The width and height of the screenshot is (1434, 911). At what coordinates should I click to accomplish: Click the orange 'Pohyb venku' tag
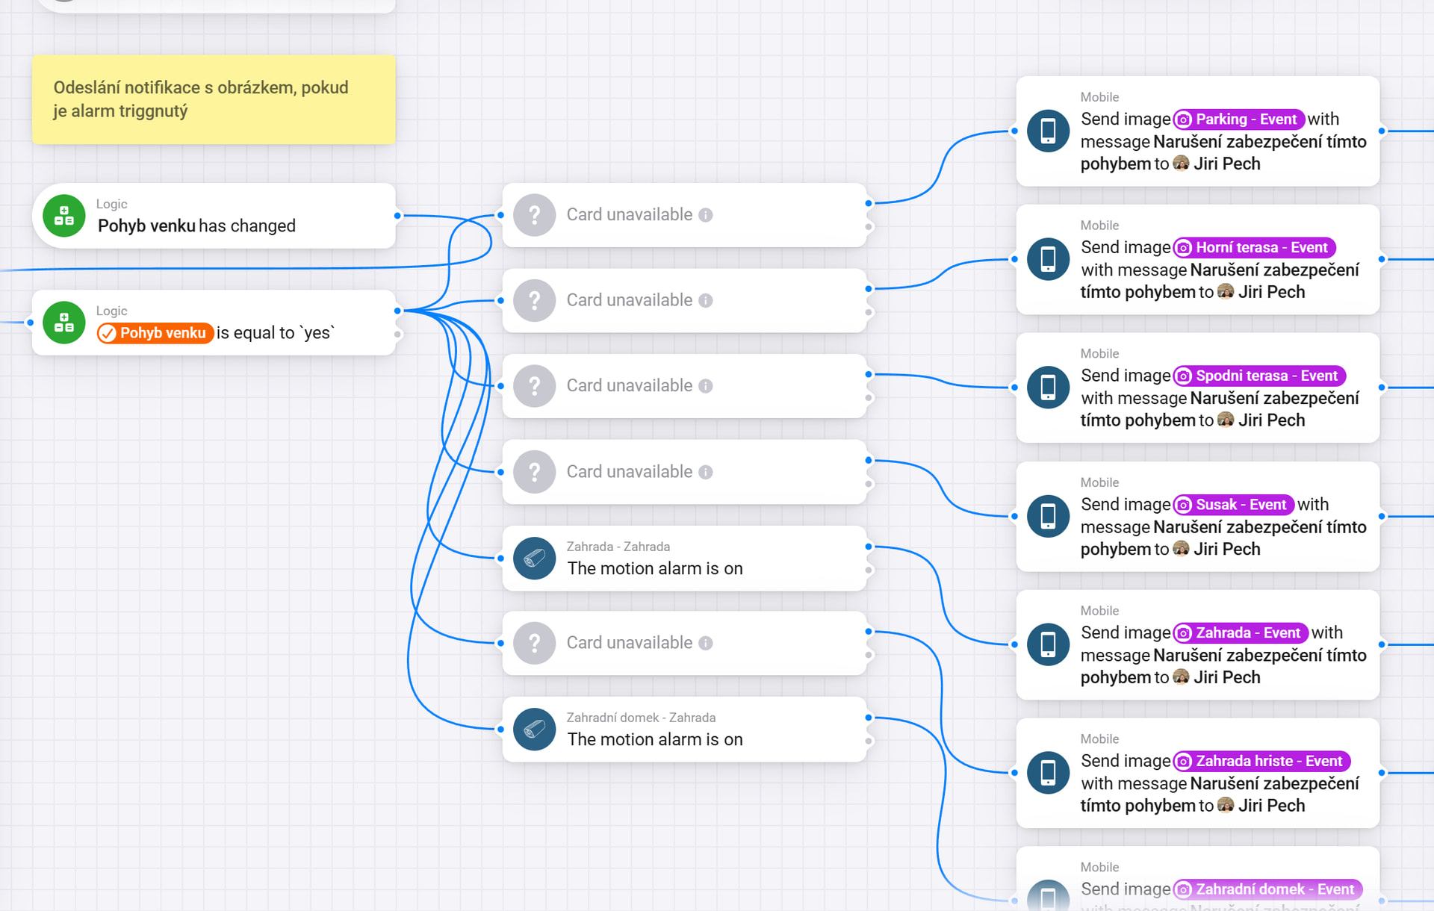point(155,333)
